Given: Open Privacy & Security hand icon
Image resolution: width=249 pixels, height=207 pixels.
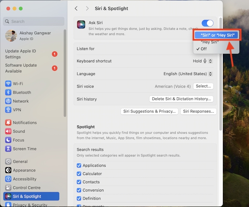Looking at the screenshot, I should pos(8,204).
